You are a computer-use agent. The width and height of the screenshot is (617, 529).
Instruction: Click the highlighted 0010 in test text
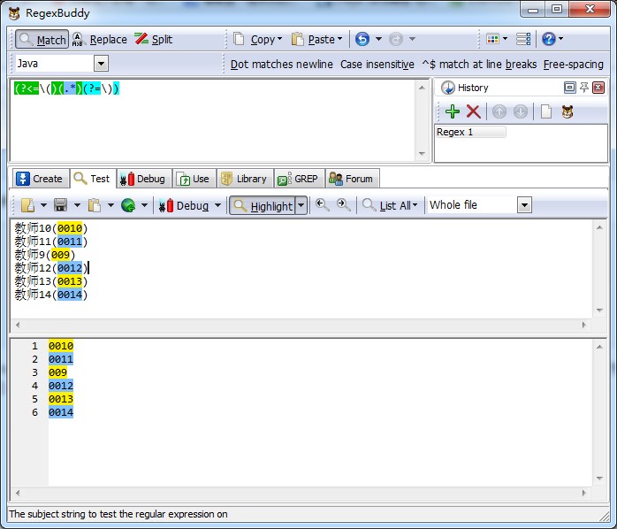70,228
